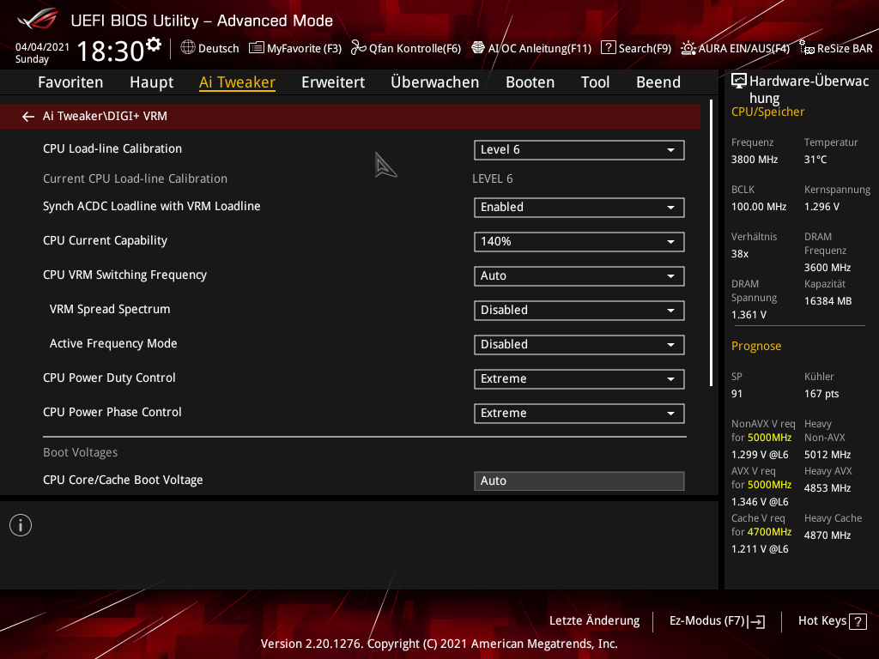Screen dimensions: 879x659
Task: Click the CPU VRM Switching Frequency label
Action: (125, 275)
